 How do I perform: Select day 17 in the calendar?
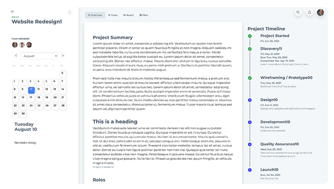[x=31, y=98]
